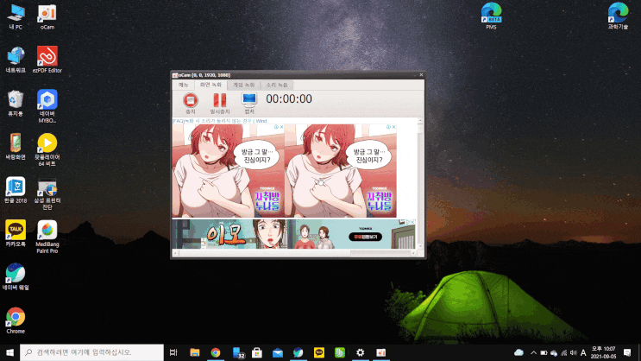Open the left webtoon ad image
The width and height of the screenshot is (641, 361).
pos(228,171)
